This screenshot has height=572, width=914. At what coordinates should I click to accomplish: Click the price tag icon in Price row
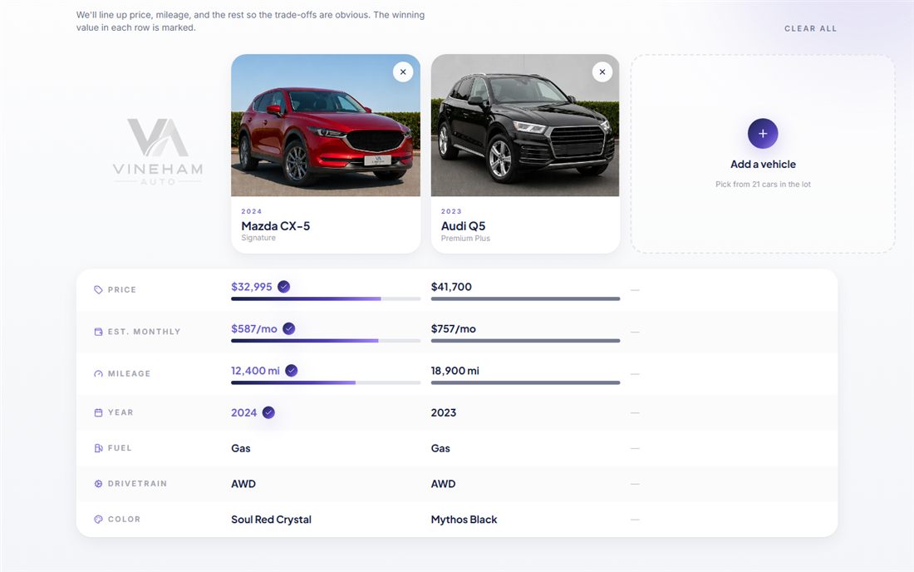[x=99, y=290]
